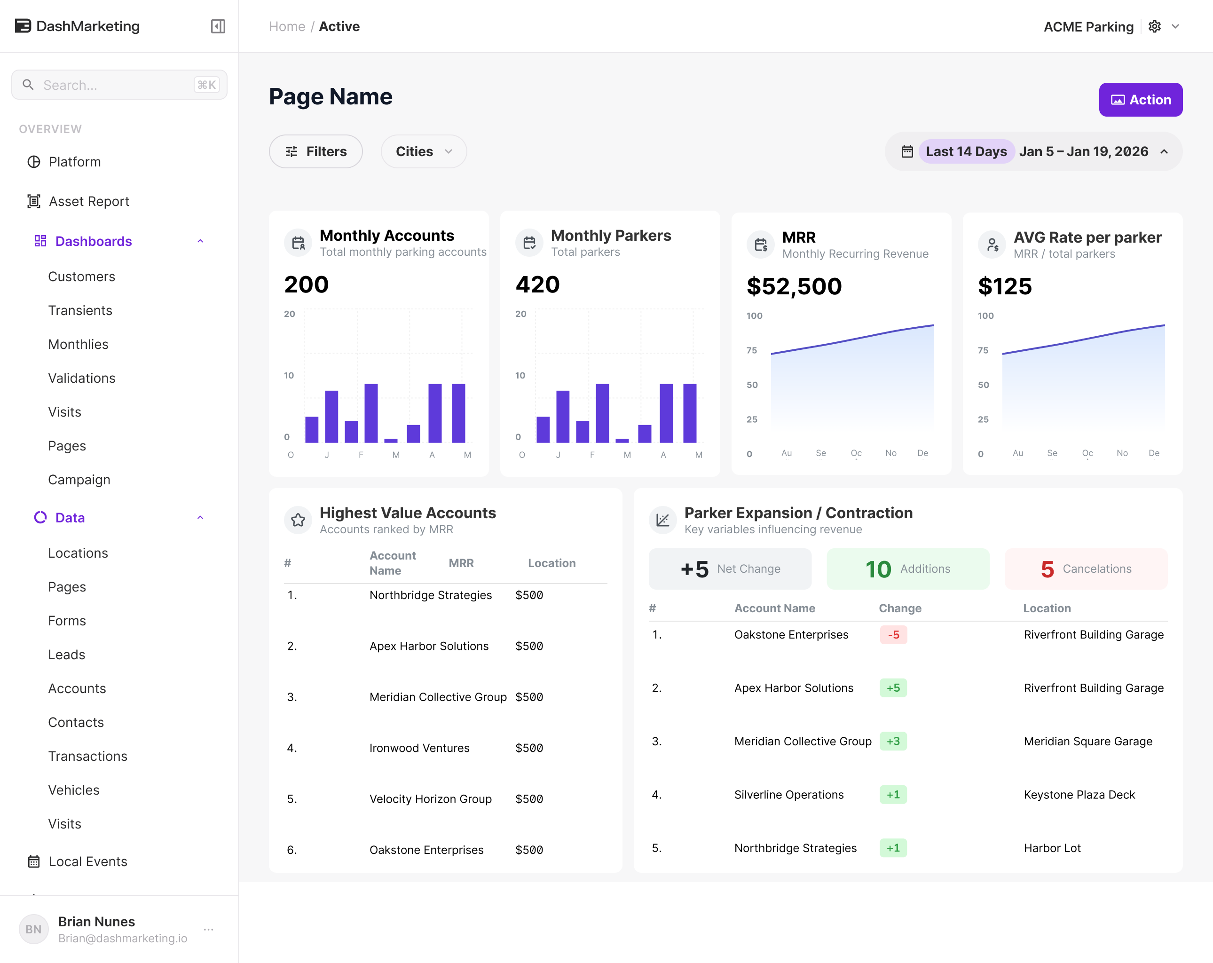Click the Platform pie chart icon

coord(34,162)
